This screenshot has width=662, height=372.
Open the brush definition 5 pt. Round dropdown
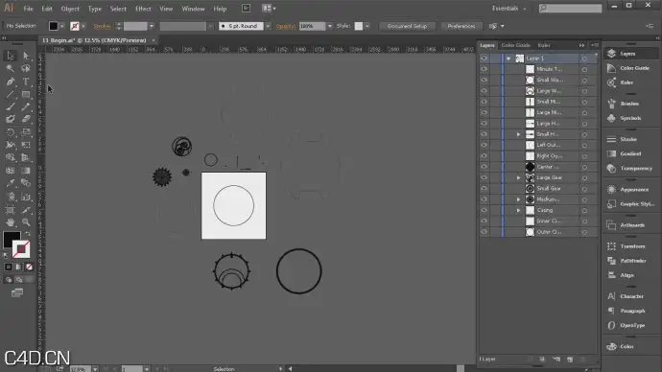point(268,26)
